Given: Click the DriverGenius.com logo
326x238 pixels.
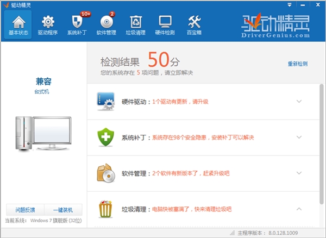Looking at the screenshot, I should pos(275,26).
